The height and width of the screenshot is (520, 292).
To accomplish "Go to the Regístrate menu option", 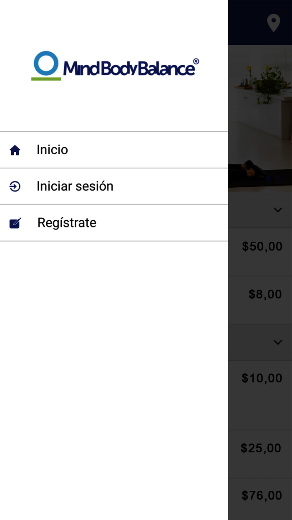I will 67,222.
